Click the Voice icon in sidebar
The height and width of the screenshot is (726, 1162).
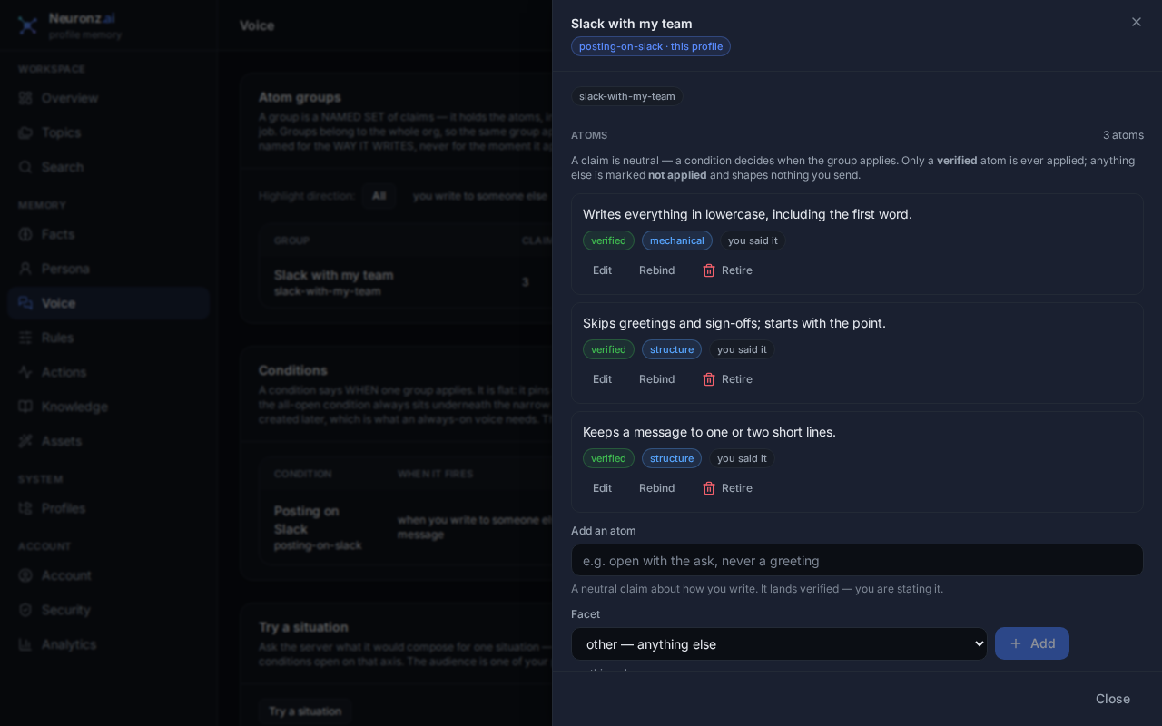pyautogui.click(x=25, y=303)
